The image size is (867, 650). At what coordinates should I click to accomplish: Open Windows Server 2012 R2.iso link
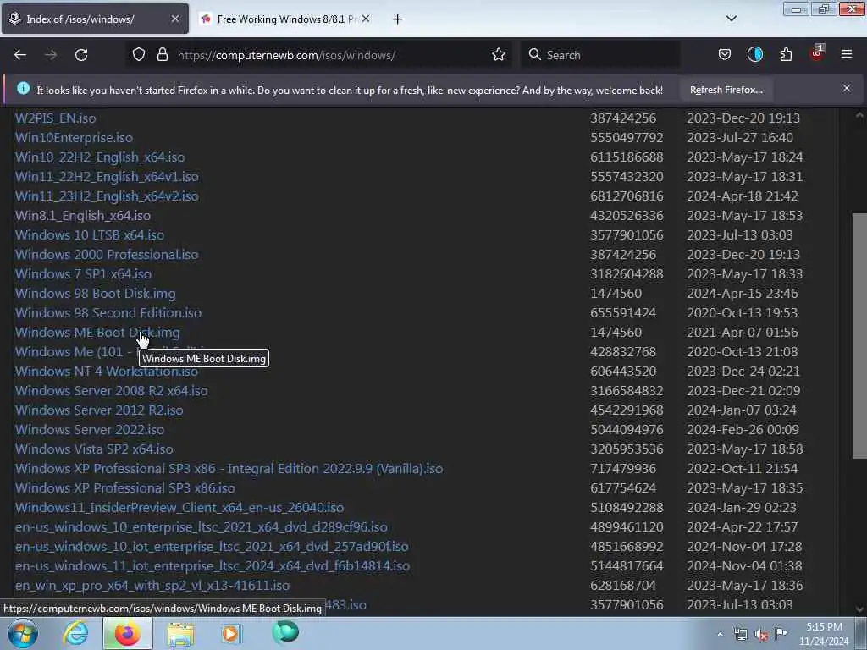pyautogui.click(x=99, y=410)
